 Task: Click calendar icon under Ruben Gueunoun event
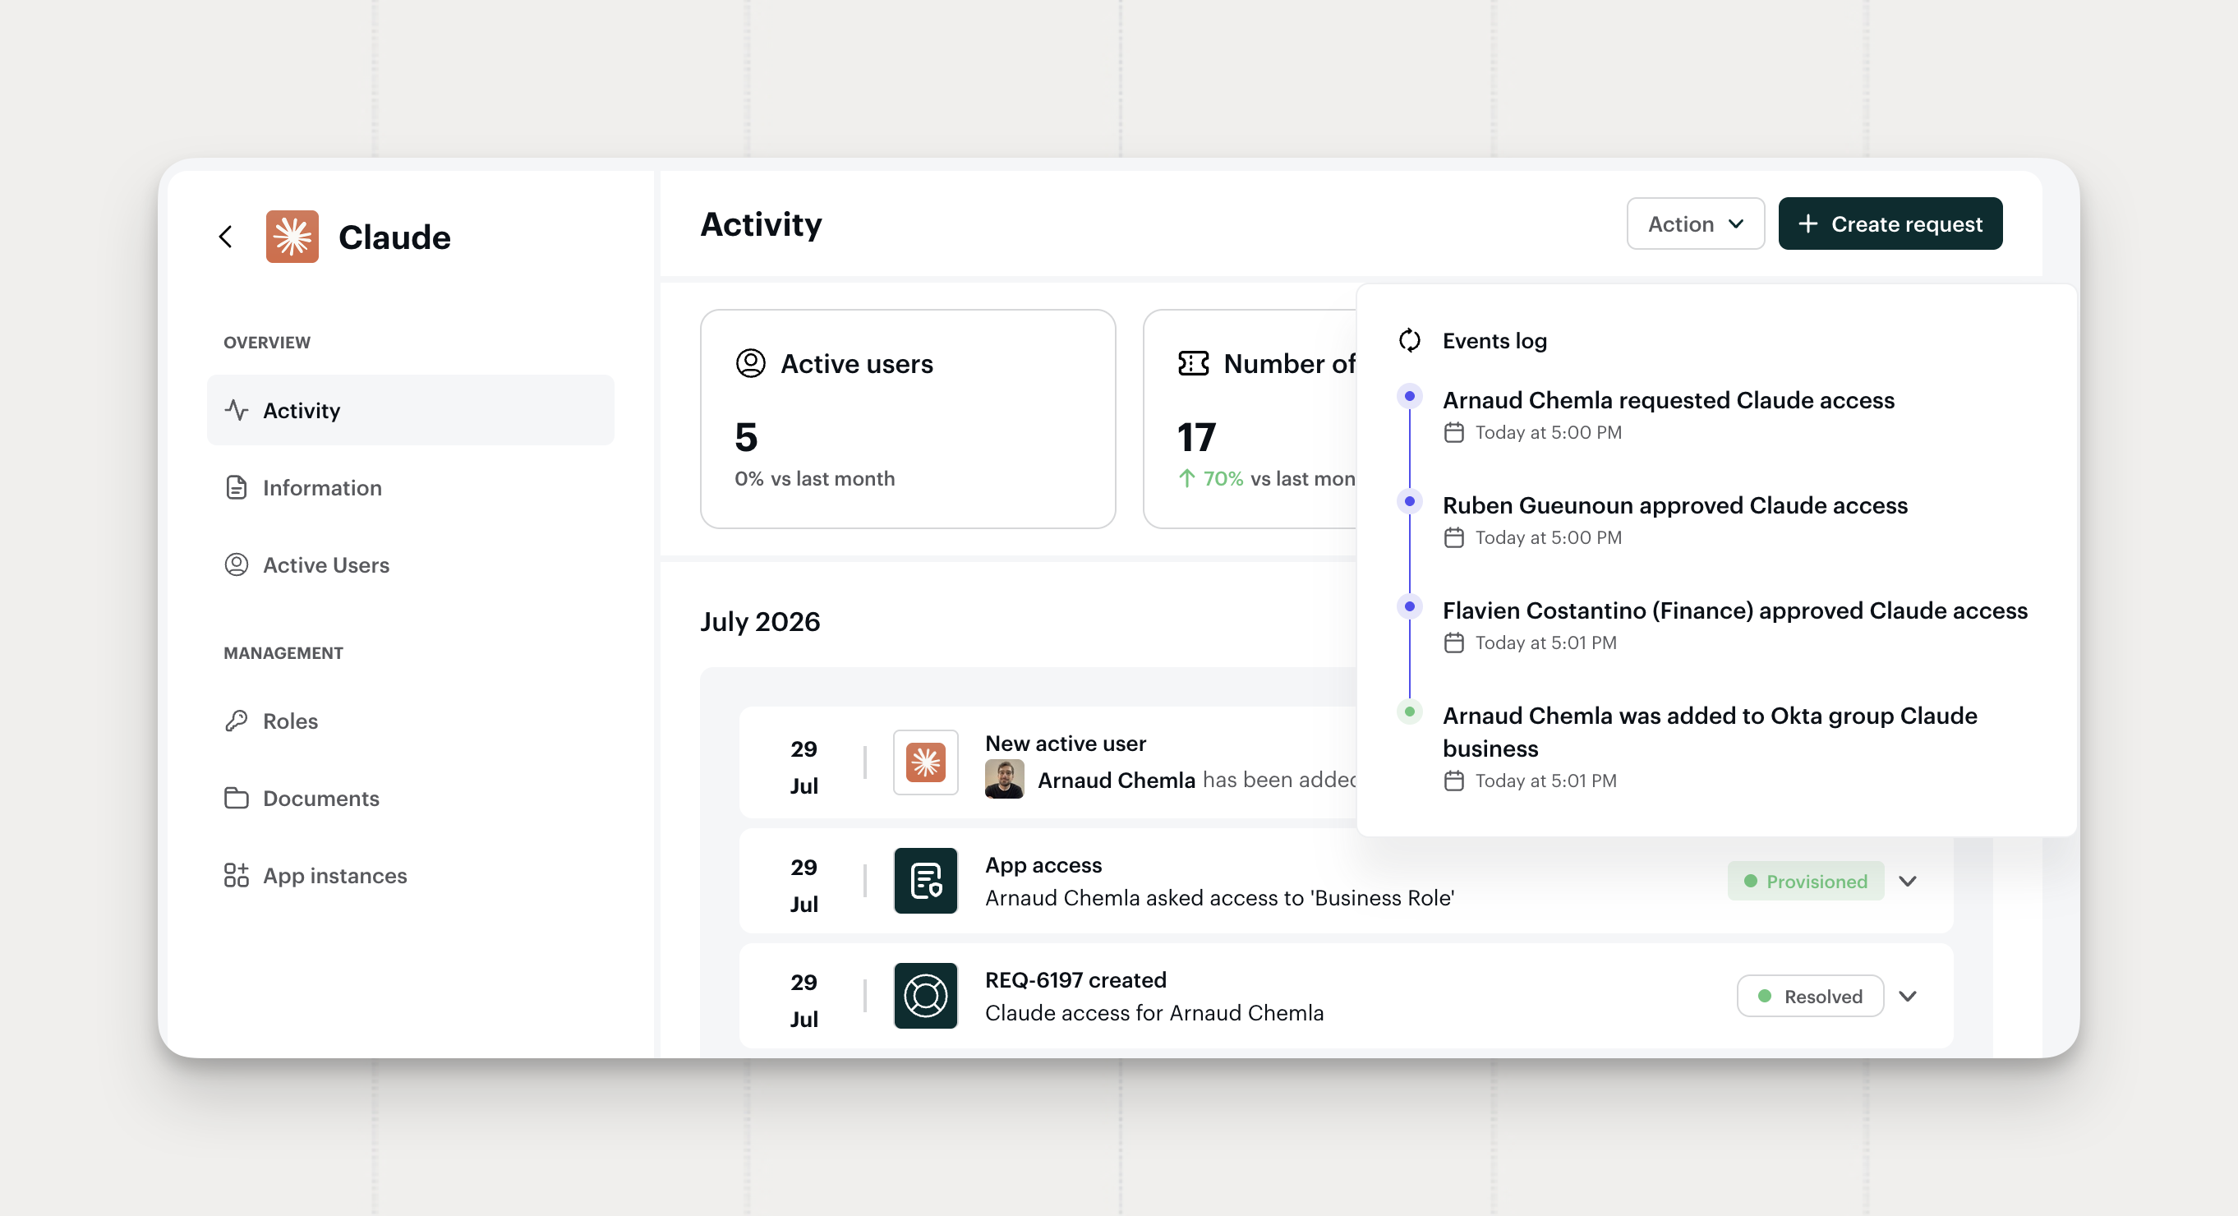1454,537
